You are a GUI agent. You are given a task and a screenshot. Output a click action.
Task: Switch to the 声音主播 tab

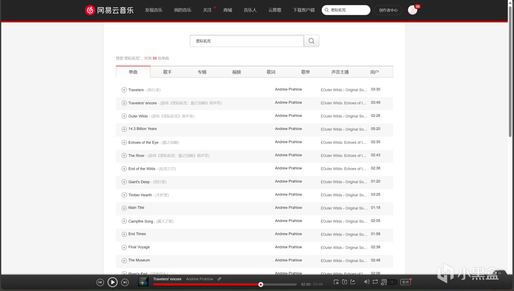(340, 72)
